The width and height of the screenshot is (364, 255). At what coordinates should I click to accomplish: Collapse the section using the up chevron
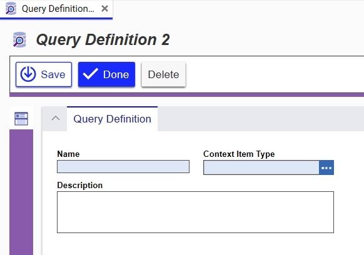[56, 119]
